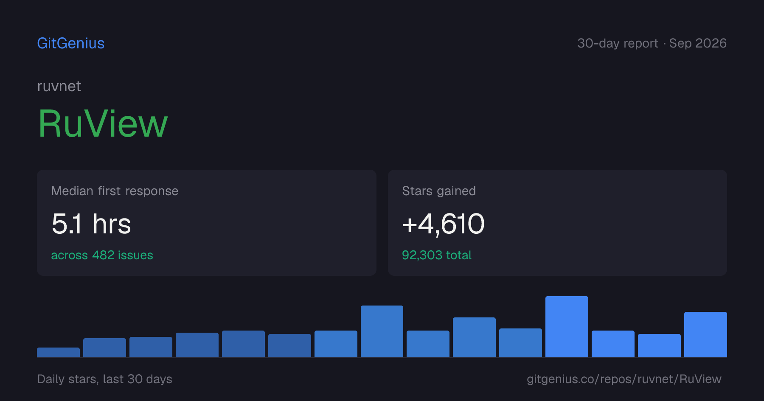Open the Stars gained card
Image resolution: width=764 pixels, height=401 pixels.
click(x=557, y=223)
